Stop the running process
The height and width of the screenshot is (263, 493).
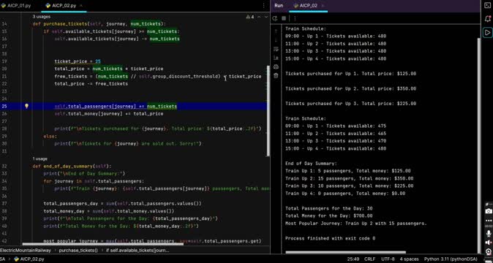click(x=284, y=18)
